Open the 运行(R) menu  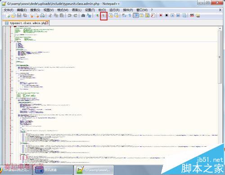point(114,10)
